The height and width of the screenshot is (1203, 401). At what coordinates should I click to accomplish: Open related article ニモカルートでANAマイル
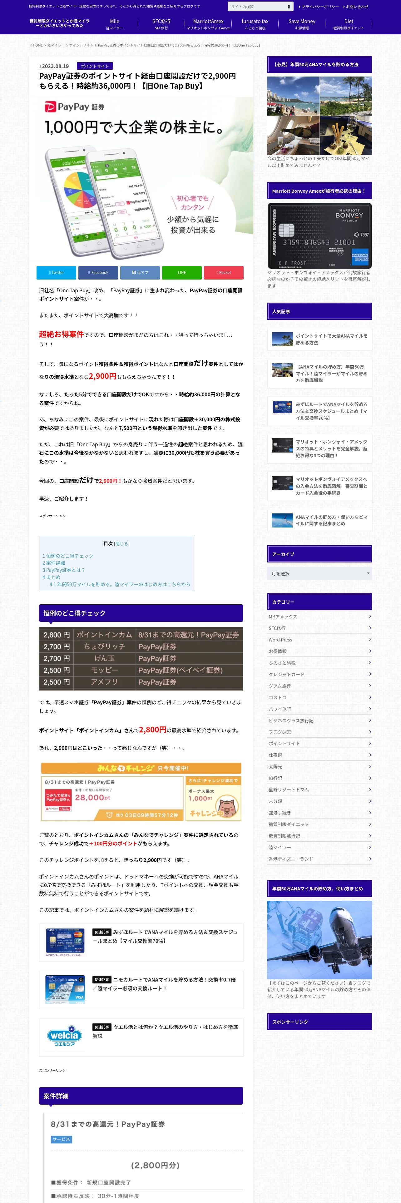click(141, 990)
